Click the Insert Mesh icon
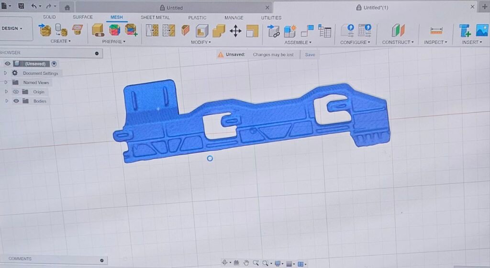This screenshot has width=490, height=268. (45, 31)
